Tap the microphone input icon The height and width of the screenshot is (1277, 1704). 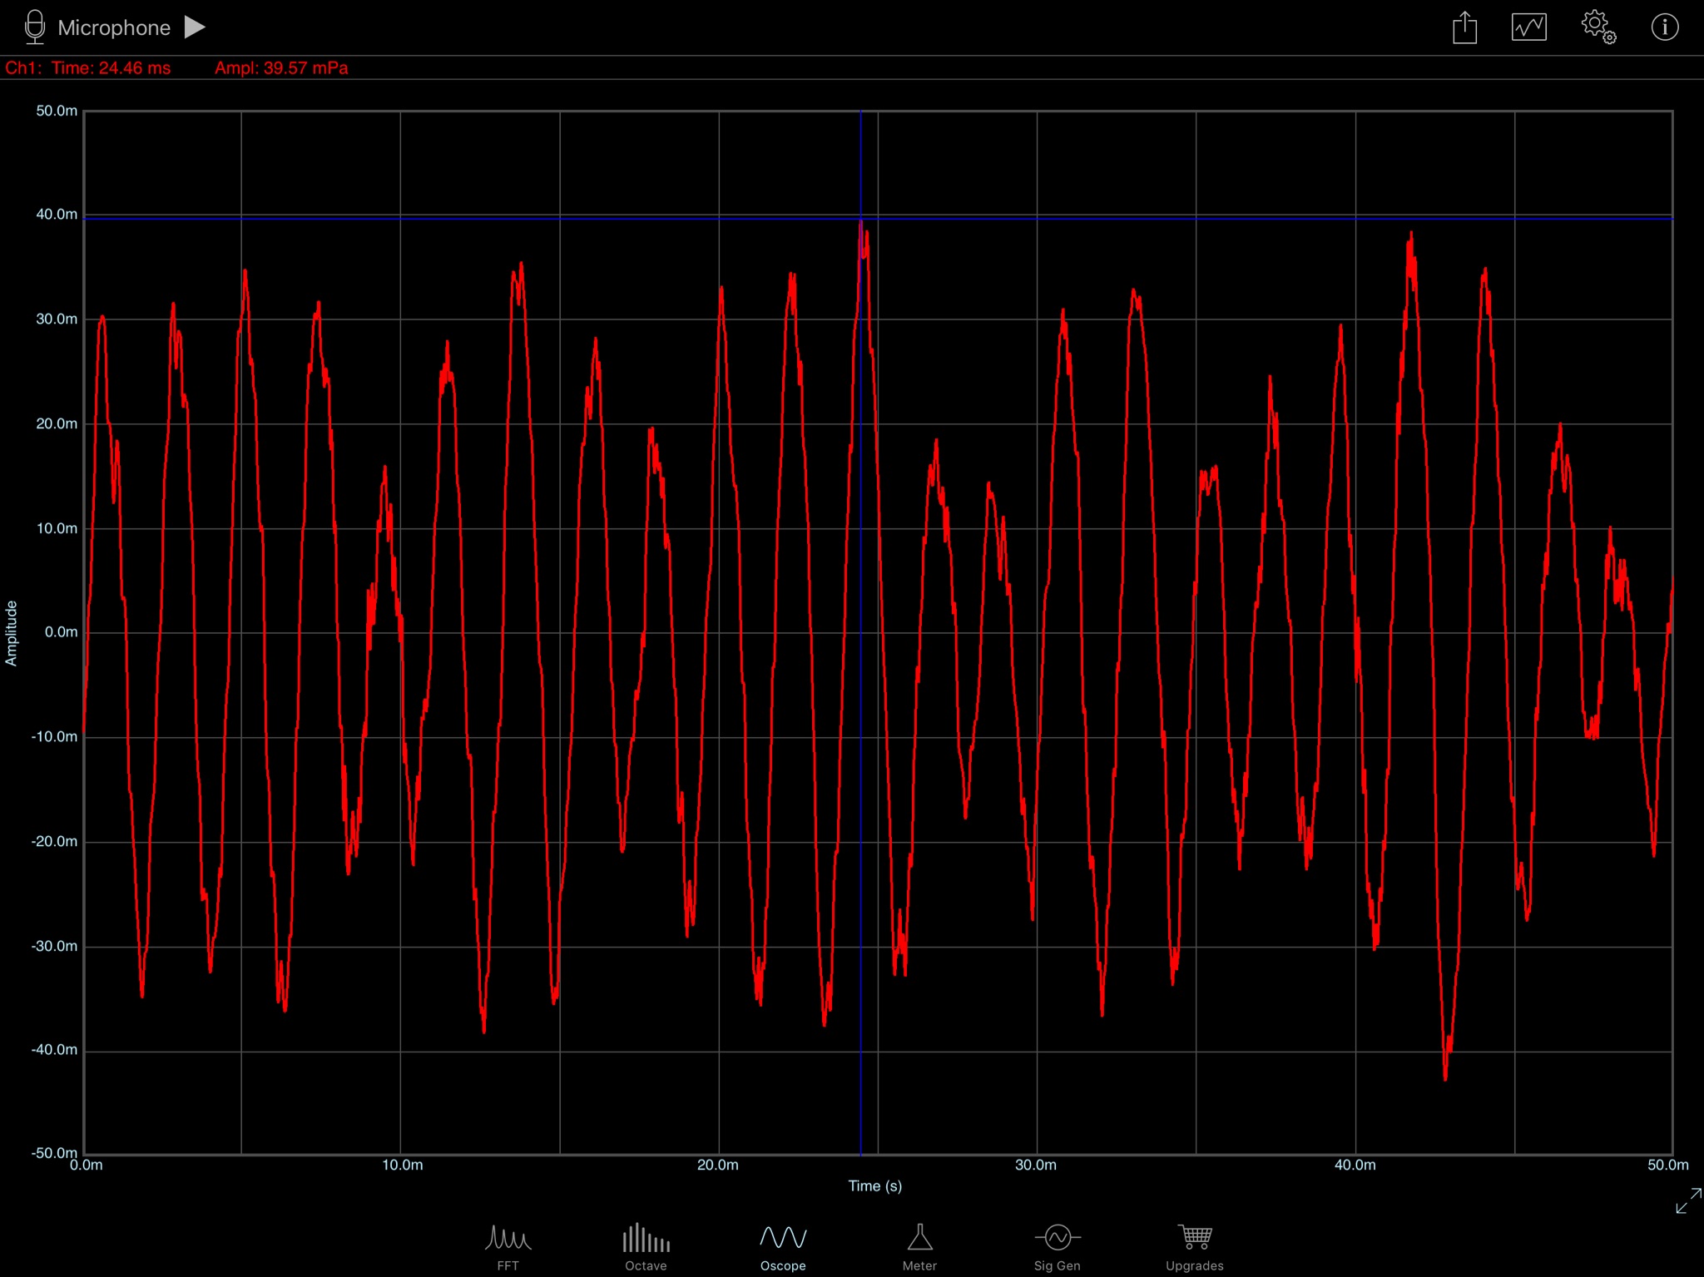(x=34, y=27)
